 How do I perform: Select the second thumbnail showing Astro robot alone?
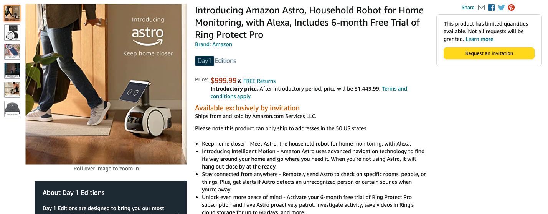12,32
